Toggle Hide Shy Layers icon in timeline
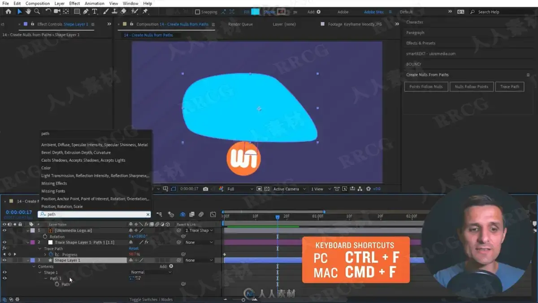538x303 pixels. point(182,215)
